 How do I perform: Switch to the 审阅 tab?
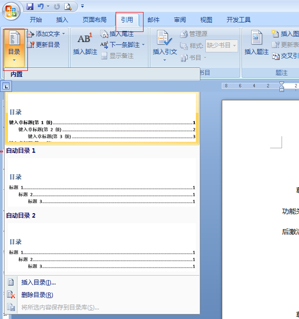(180, 20)
